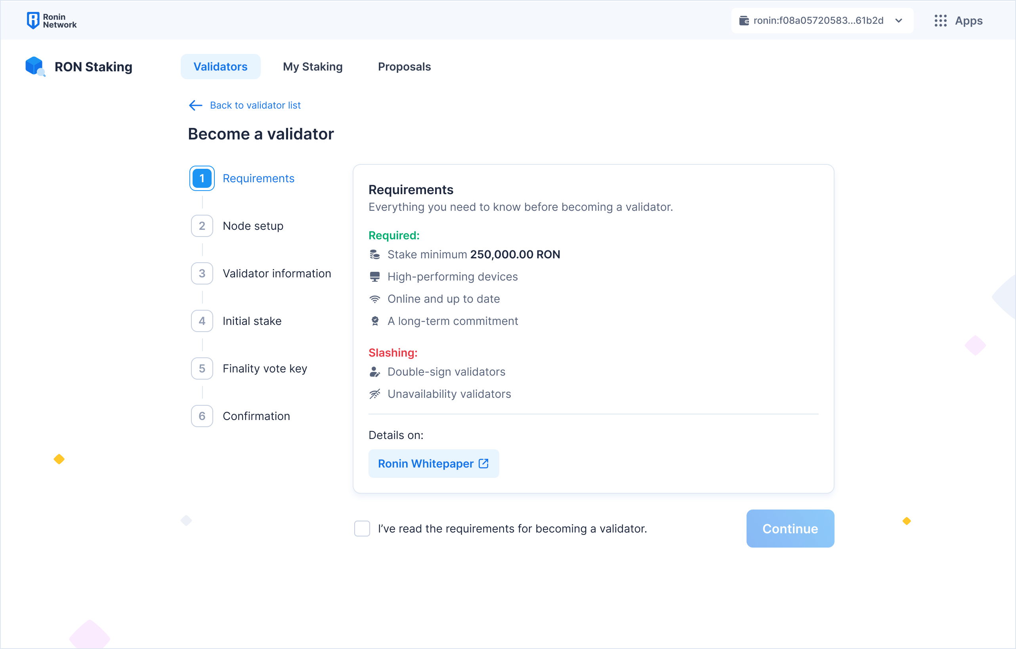Image resolution: width=1016 pixels, height=649 pixels.
Task: Follow the Back to validator list link
Action: click(255, 105)
